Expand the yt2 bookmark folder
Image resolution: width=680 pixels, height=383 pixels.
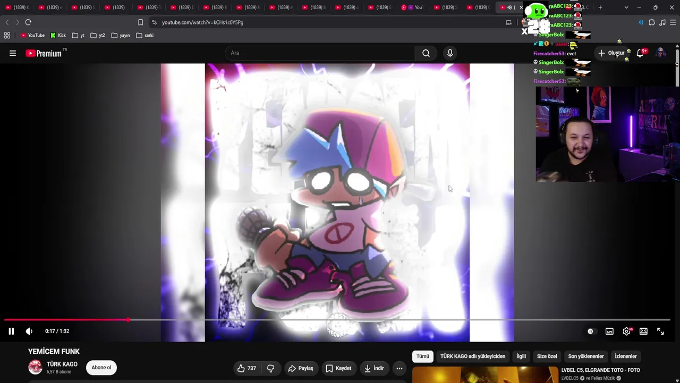click(x=98, y=36)
